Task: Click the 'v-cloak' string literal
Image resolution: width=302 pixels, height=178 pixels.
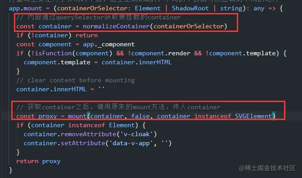Action: tap(136, 134)
